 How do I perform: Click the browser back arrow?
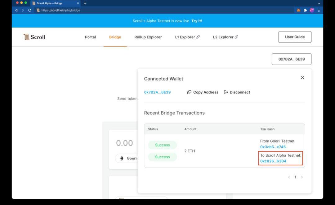click(16, 10)
